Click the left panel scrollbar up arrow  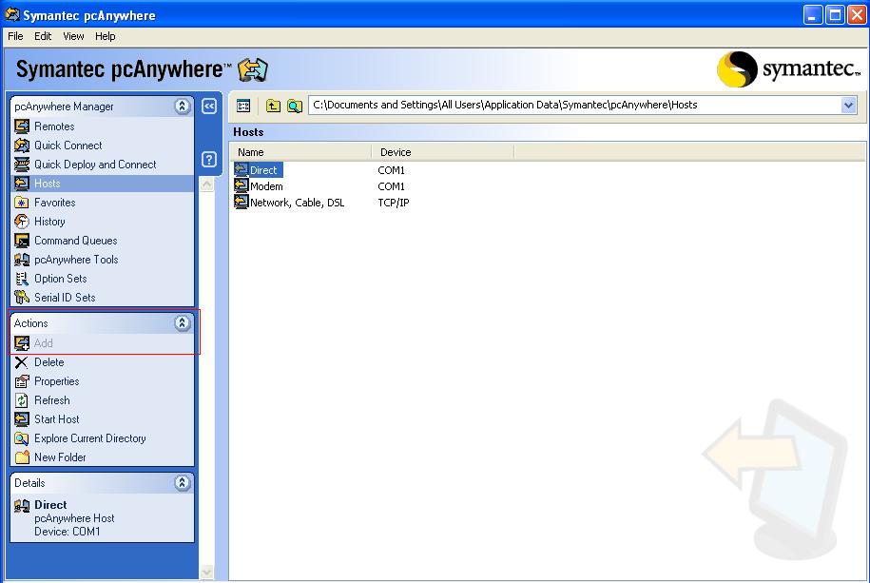coord(206,184)
